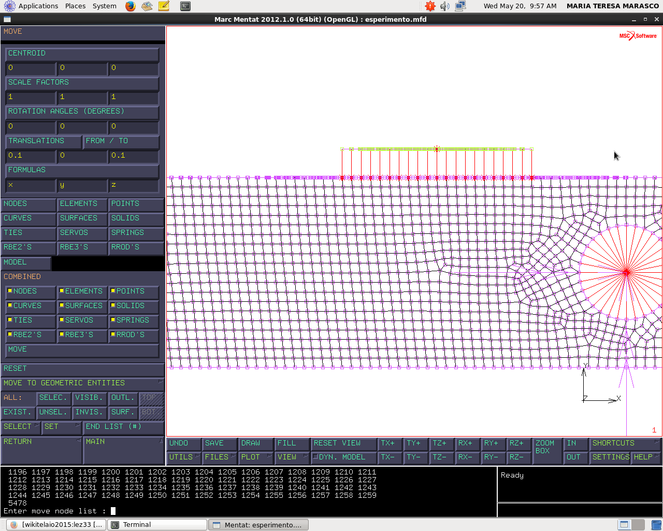Open the Places menu
663x531 pixels.
76,6
